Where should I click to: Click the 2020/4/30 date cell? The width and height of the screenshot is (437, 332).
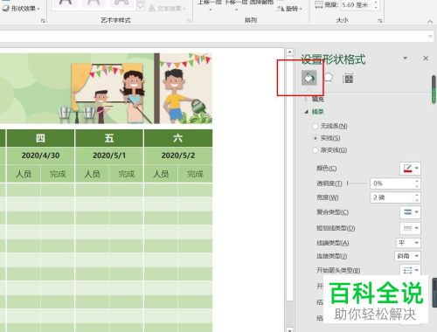(x=40, y=156)
